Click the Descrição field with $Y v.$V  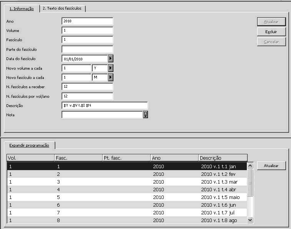coord(105,105)
